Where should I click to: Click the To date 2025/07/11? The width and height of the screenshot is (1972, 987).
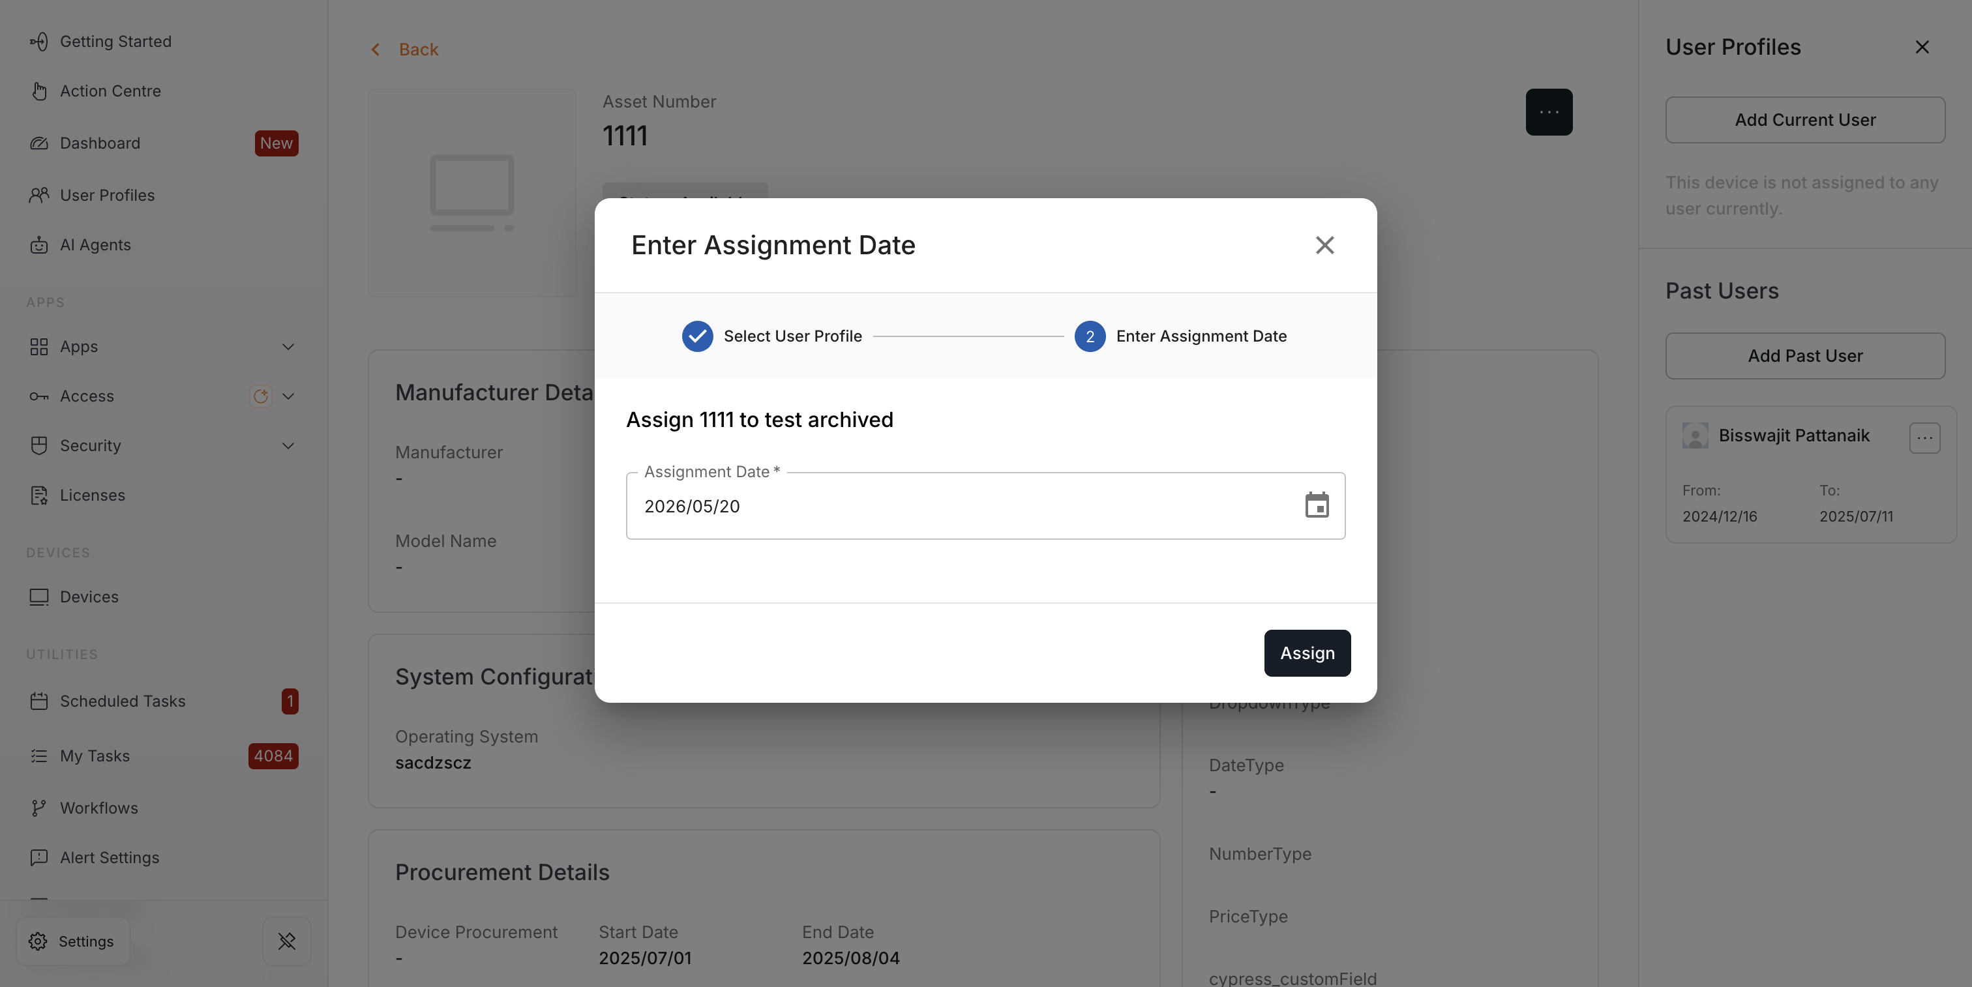[1856, 516]
